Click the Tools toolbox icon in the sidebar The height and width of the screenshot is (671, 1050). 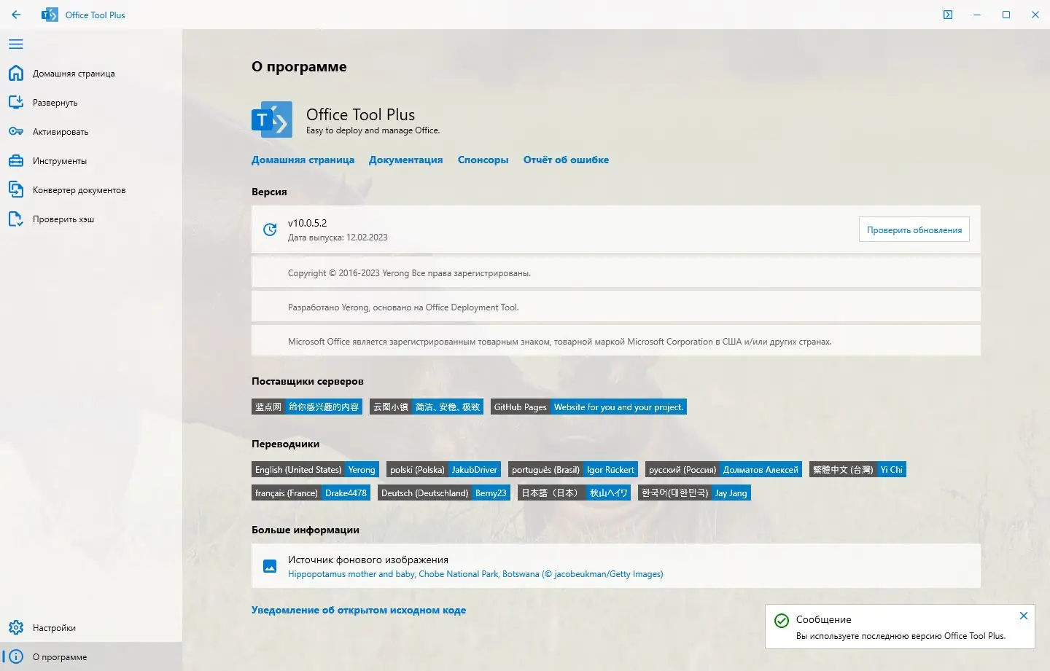click(16, 160)
